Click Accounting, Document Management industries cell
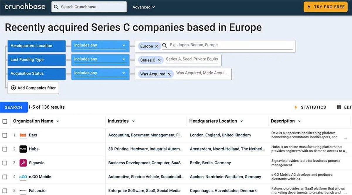Viewport: 352px width, 195px height. [145, 135]
